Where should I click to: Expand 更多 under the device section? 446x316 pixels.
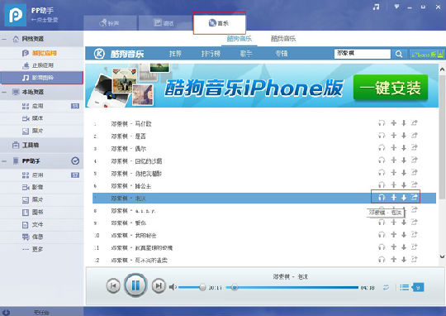41,249
